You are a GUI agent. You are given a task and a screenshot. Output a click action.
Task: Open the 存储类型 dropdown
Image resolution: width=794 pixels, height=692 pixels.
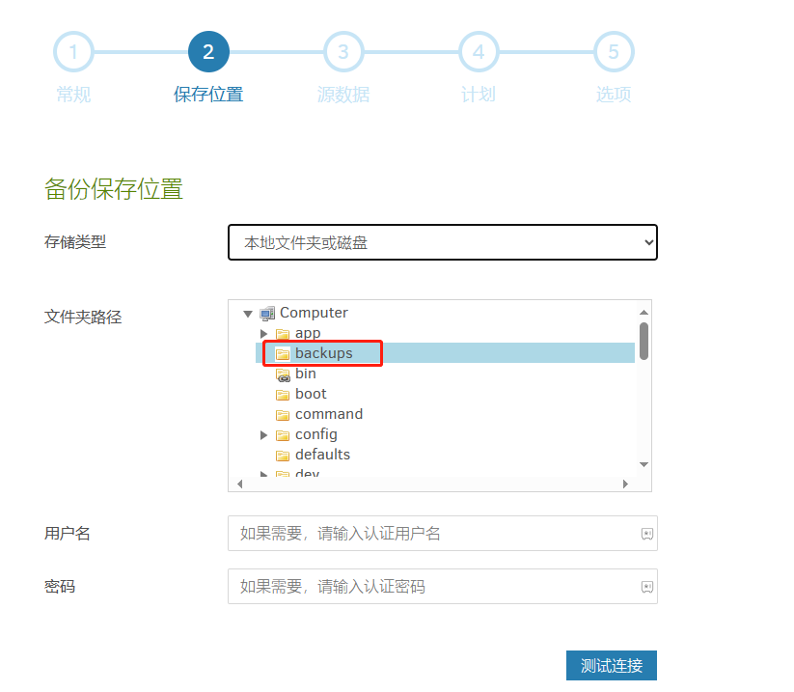tap(442, 242)
